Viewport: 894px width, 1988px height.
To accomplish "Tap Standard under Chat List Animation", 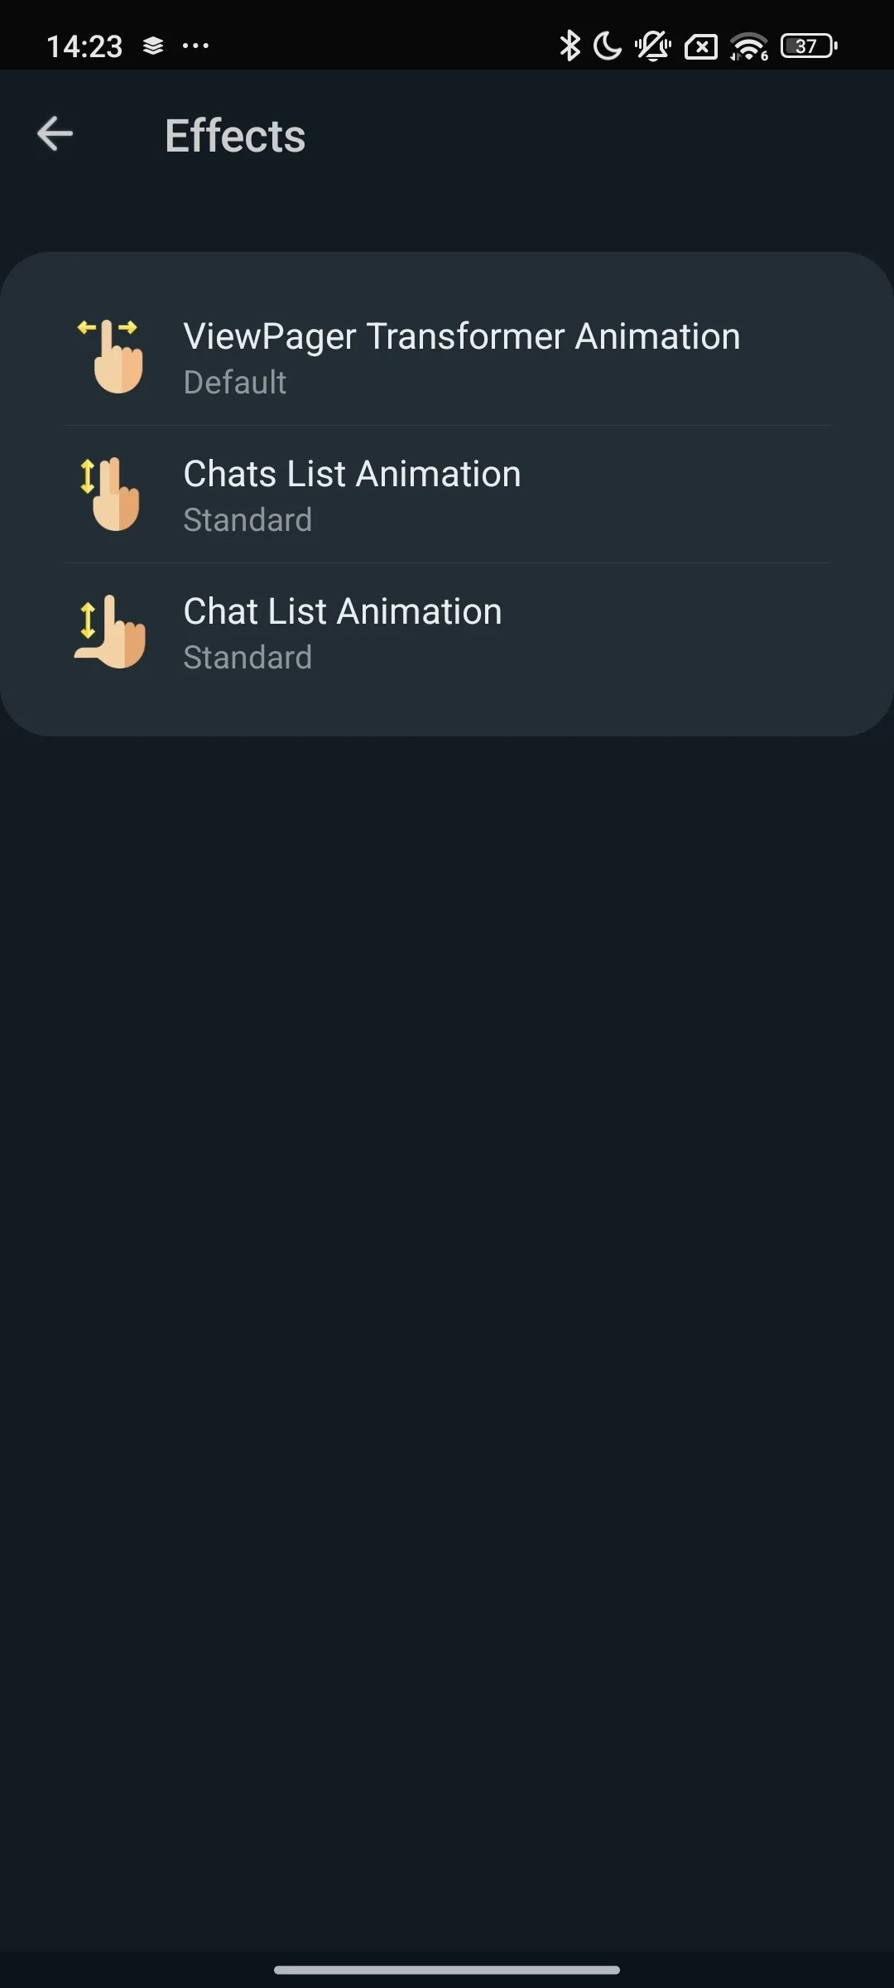I will (x=248, y=658).
